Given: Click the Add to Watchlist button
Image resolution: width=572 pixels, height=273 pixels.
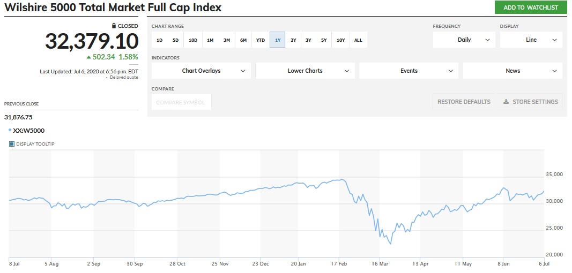Looking at the screenshot, I should click(x=530, y=7).
